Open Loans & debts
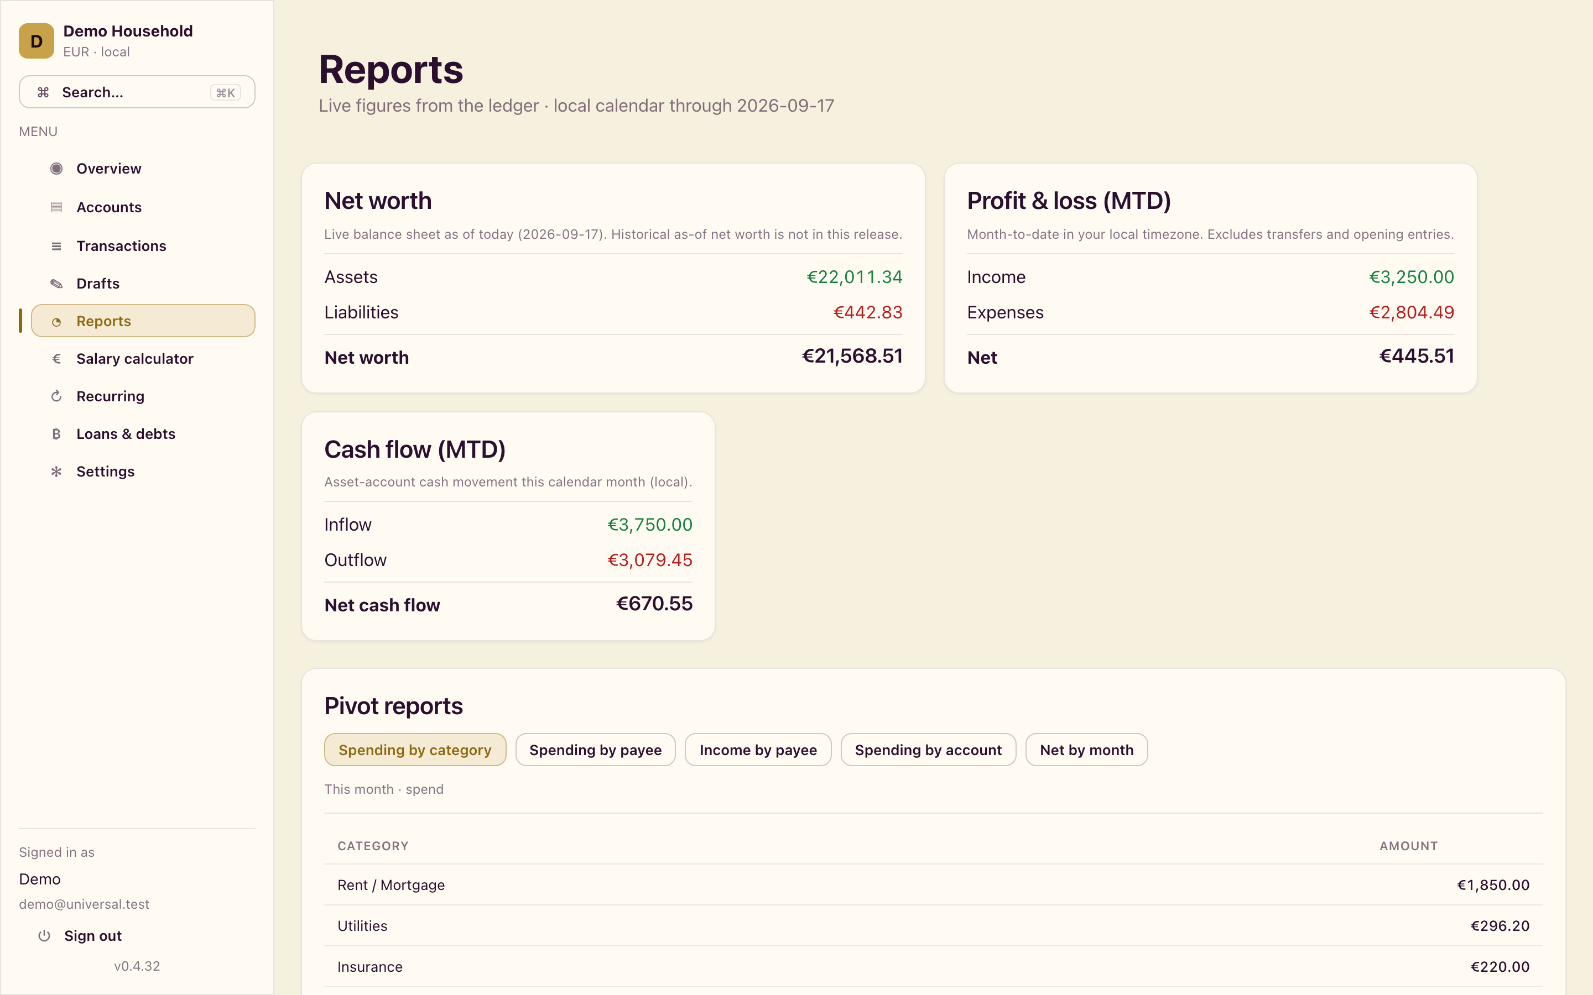This screenshot has height=995, width=1593. pyautogui.click(x=143, y=434)
